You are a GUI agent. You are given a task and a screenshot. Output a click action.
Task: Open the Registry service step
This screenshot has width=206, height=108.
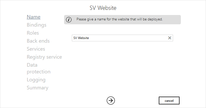(44, 57)
